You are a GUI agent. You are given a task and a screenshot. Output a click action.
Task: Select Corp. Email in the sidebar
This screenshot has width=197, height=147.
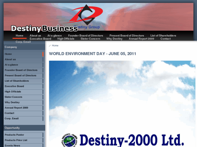[x=24, y=119]
